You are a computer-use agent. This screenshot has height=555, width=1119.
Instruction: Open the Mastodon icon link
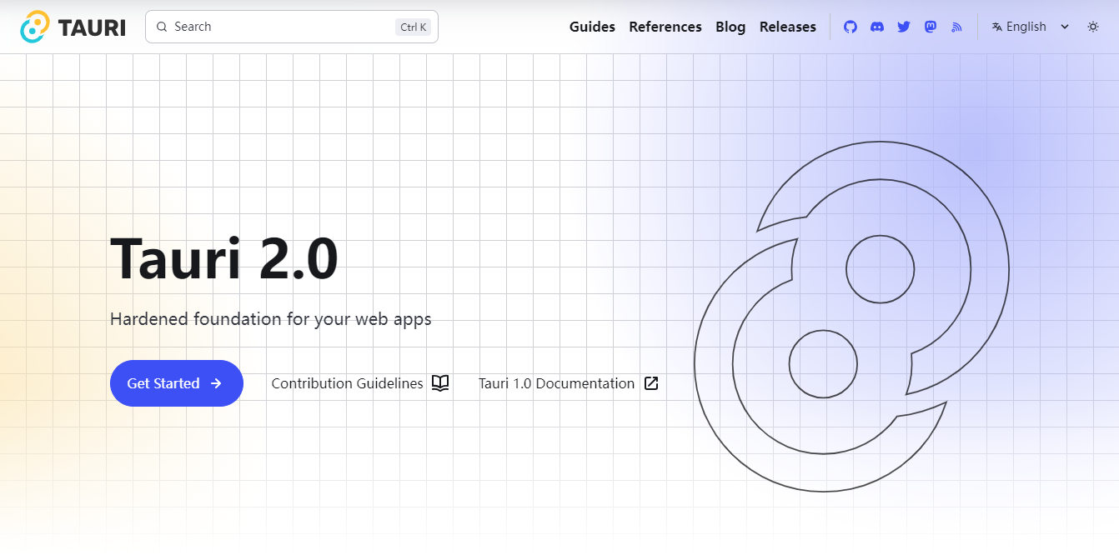pyautogui.click(x=931, y=27)
